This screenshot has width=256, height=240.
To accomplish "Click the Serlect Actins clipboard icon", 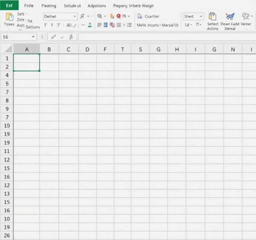I will pyautogui.click(x=212, y=16).
